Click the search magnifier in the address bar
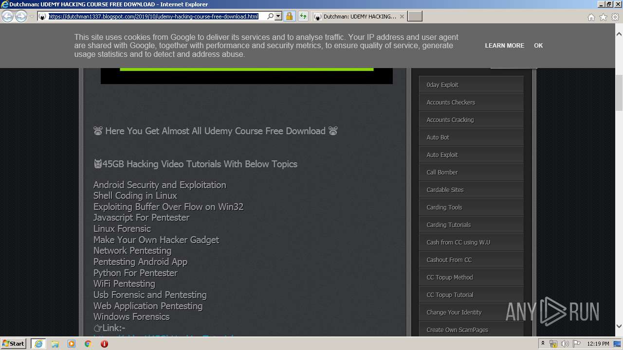Viewport: 623px width, 350px height. [x=271, y=17]
